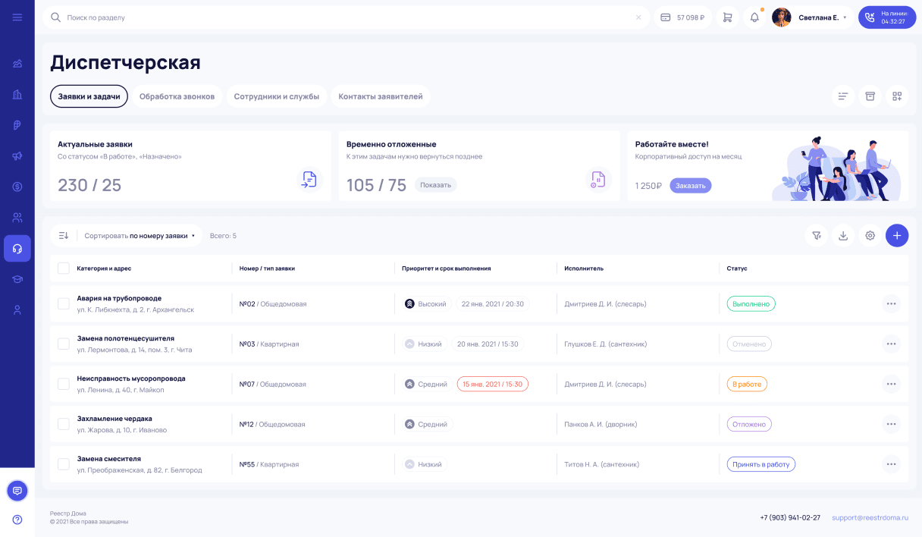Viewport: 922px width, 537px height.
Task: Expand the Сортировать по номеру заявки dropdown
Action: point(140,236)
